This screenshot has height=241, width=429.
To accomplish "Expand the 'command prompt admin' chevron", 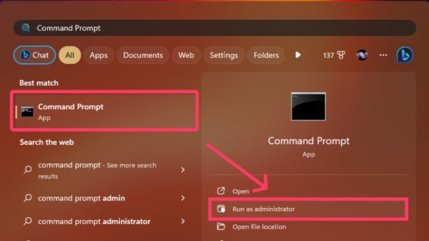I will click(183, 198).
